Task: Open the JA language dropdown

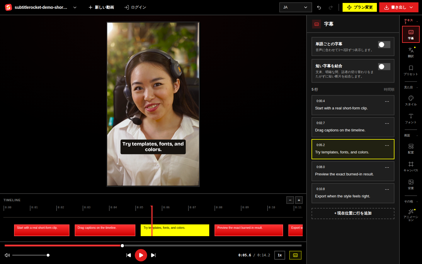Action: [295, 7]
